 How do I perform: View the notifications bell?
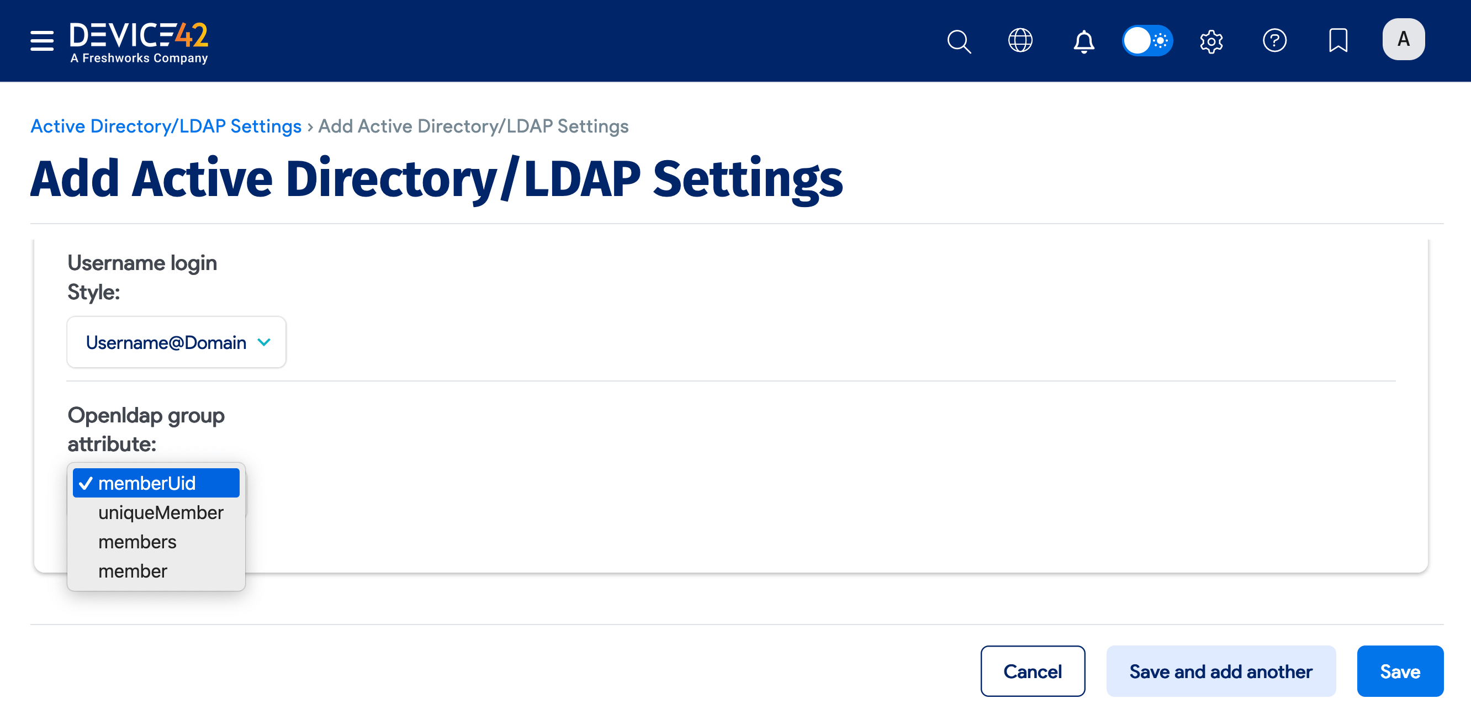tap(1083, 41)
